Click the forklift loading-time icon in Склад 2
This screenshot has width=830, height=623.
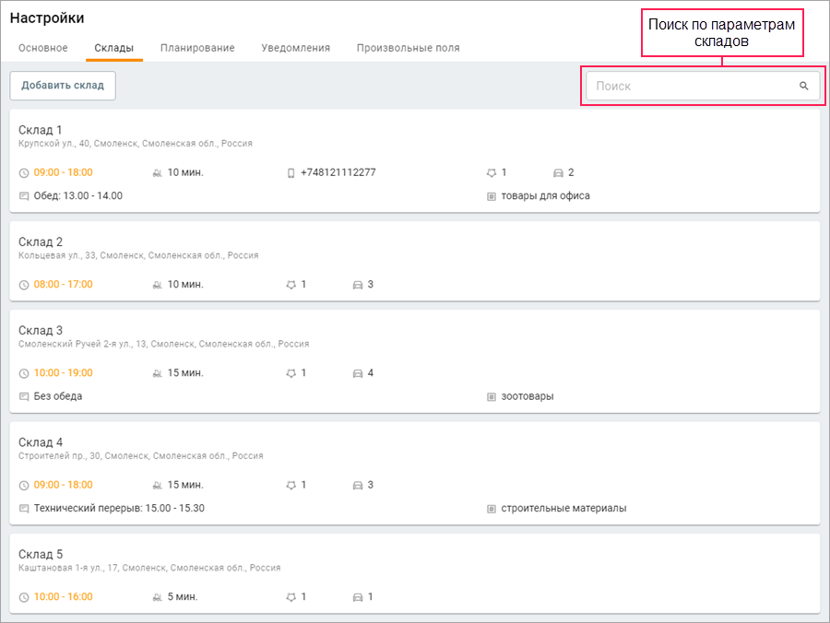pyautogui.click(x=157, y=285)
